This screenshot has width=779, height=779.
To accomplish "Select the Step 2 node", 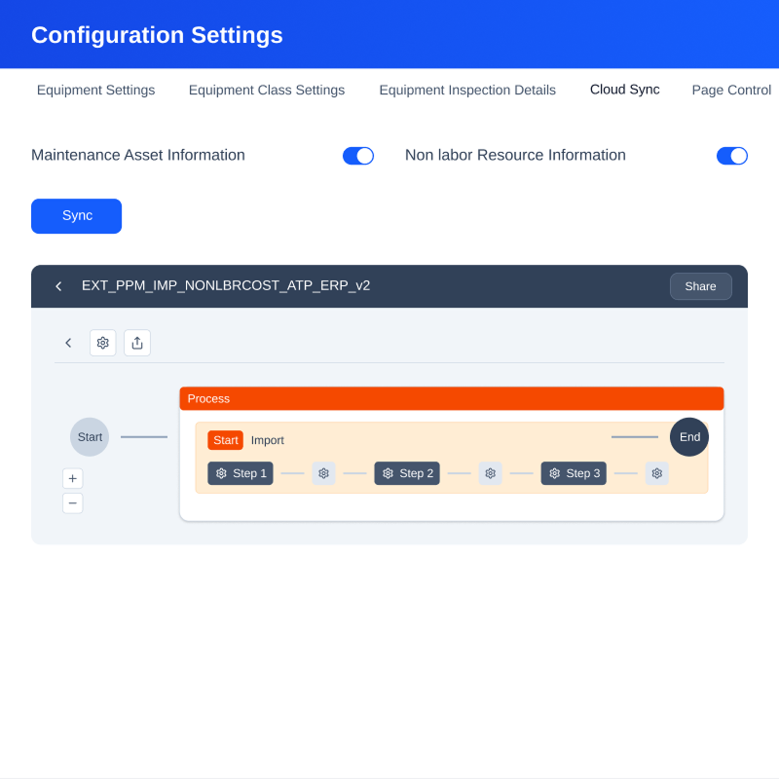I will pos(407,473).
